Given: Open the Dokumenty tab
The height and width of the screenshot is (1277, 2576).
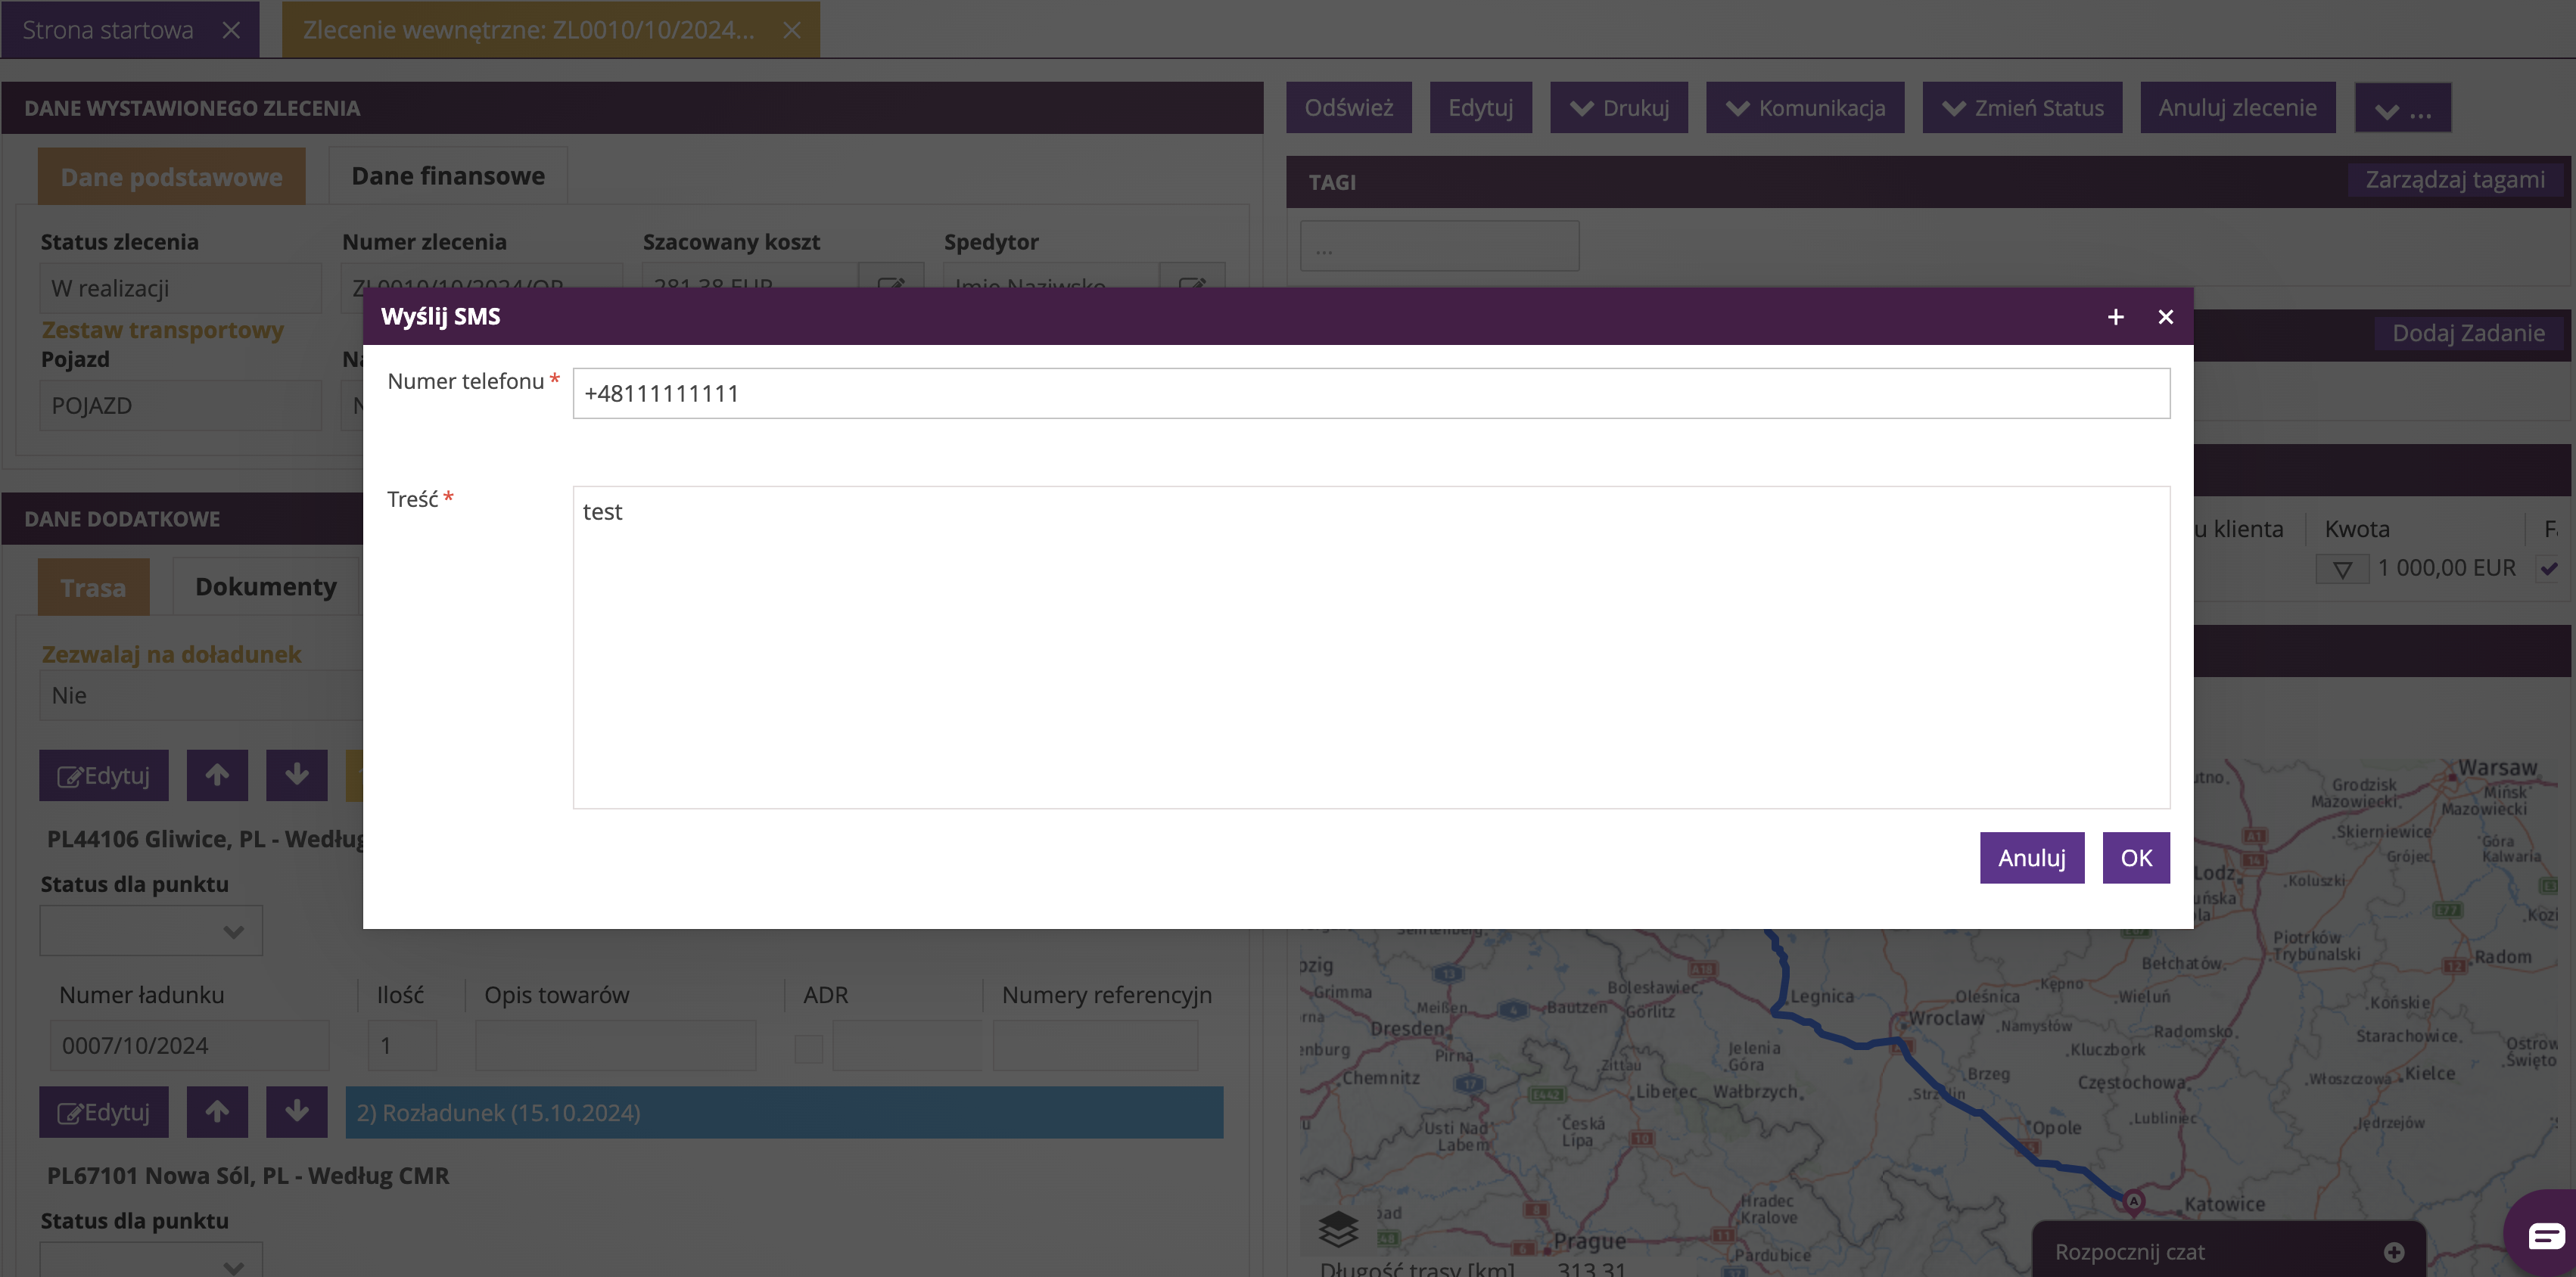Looking at the screenshot, I should (265, 587).
